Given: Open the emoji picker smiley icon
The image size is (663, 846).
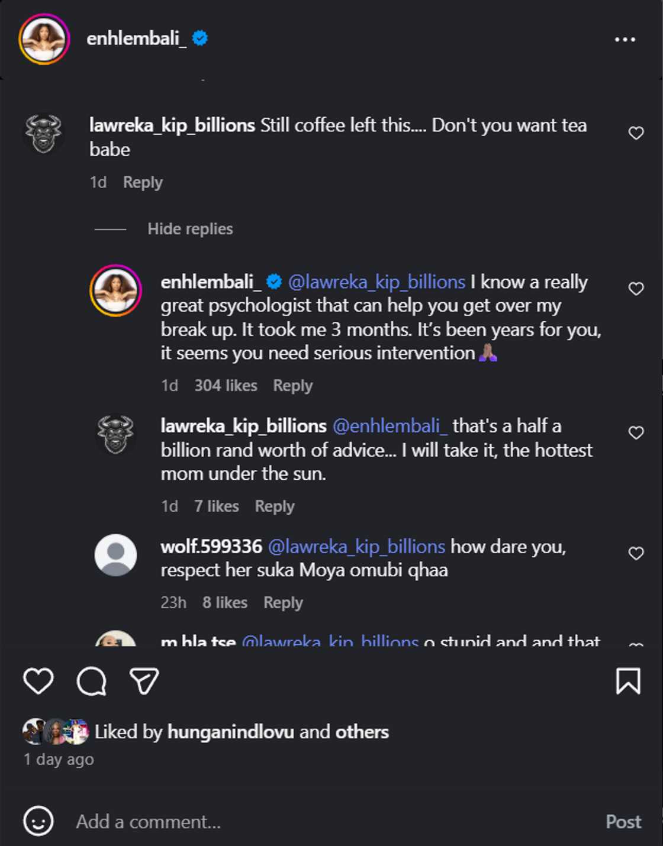Looking at the screenshot, I should pos(38,821).
